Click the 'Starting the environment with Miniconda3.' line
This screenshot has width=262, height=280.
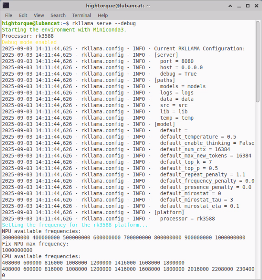(64, 30)
